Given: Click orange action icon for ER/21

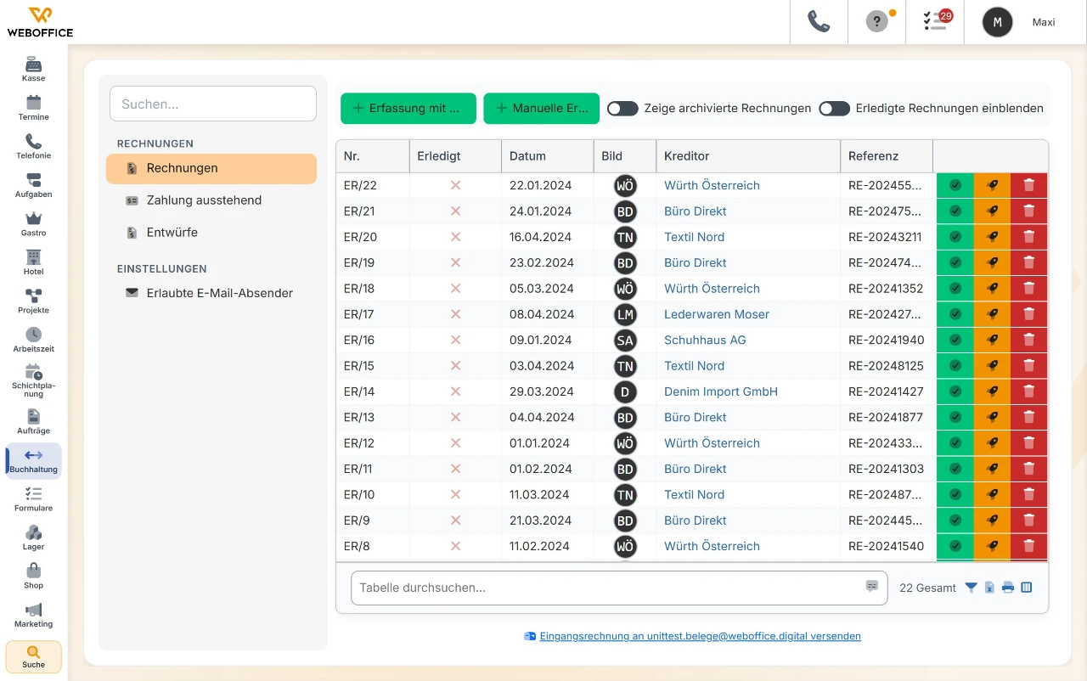Looking at the screenshot, I should tap(992, 211).
